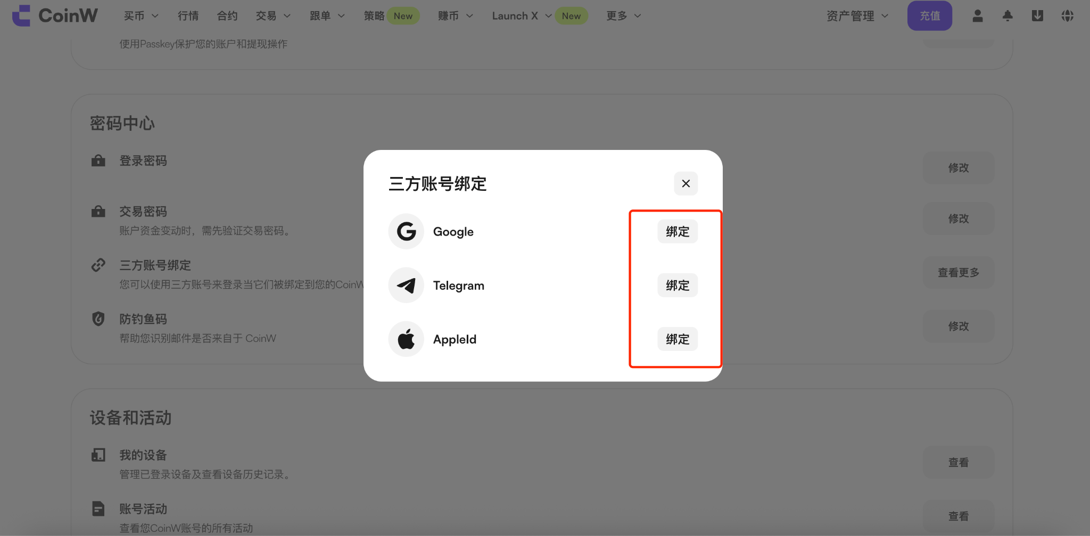The width and height of the screenshot is (1090, 536).
Task: Close the 三方账号绑定 dialog
Action: click(x=686, y=183)
